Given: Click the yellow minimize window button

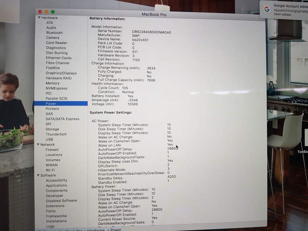Looking at the screenshot, I should 46,12.
